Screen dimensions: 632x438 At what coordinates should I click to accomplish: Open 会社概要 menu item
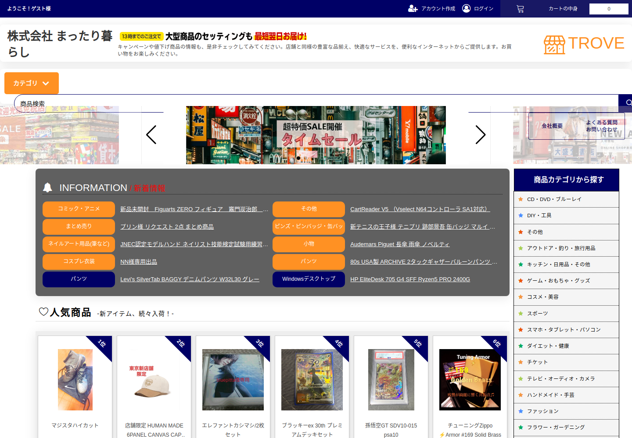point(552,126)
